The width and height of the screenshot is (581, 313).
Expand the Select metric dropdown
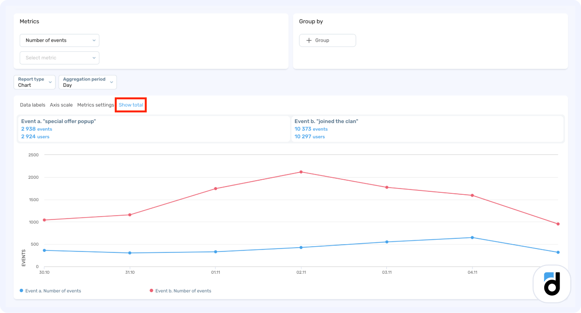click(x=60, y=58)
